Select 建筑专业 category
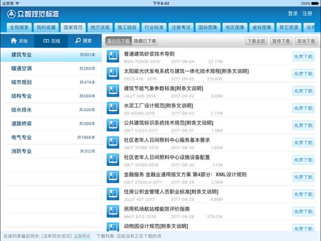This screenshot has height=241, width=321. point(51,55)
